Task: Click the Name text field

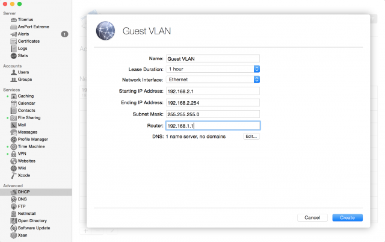Action: [x=212, y=58]
